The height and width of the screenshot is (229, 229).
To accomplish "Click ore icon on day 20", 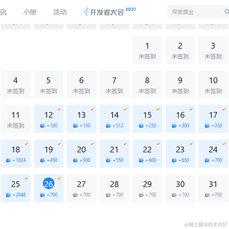I will tap(75, 160).
